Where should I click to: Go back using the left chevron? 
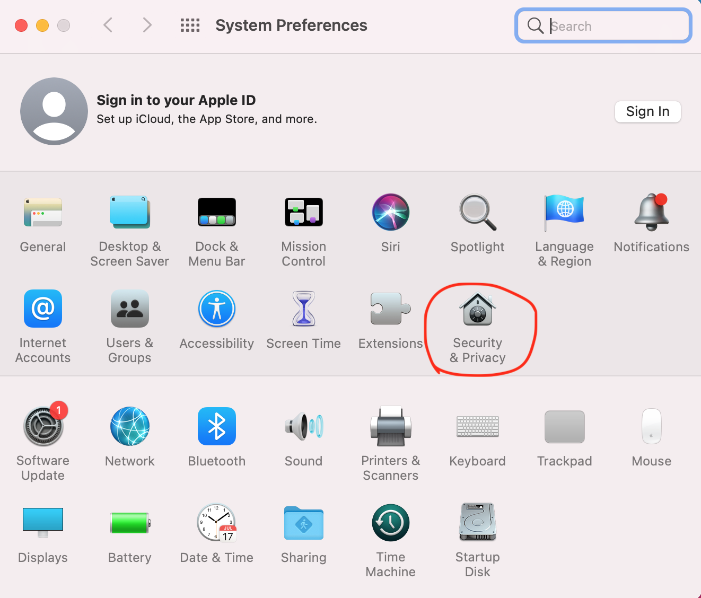(108, 25)
